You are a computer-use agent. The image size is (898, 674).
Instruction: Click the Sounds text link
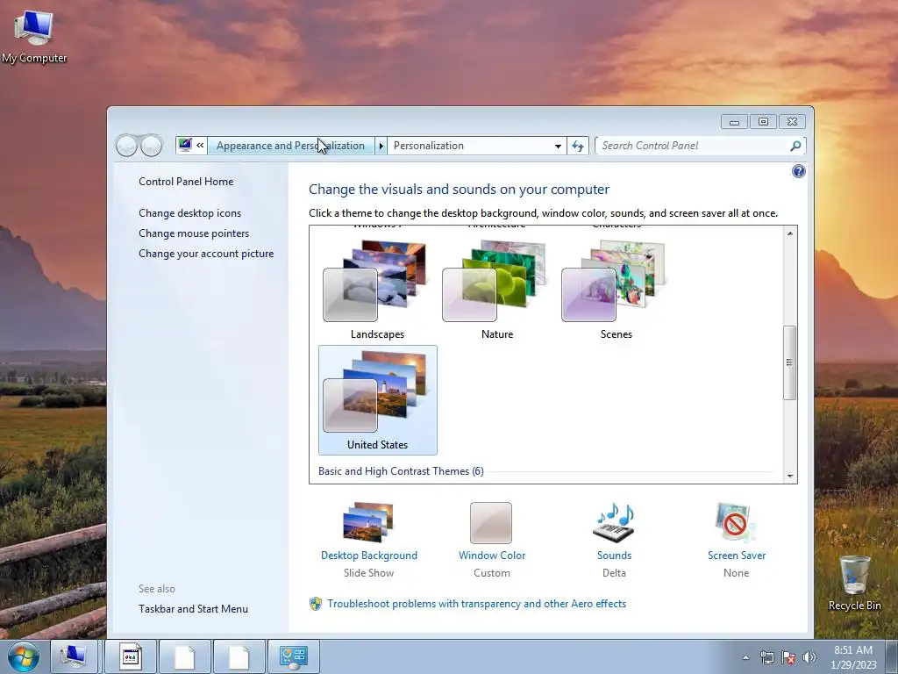[x=614, y=556]
